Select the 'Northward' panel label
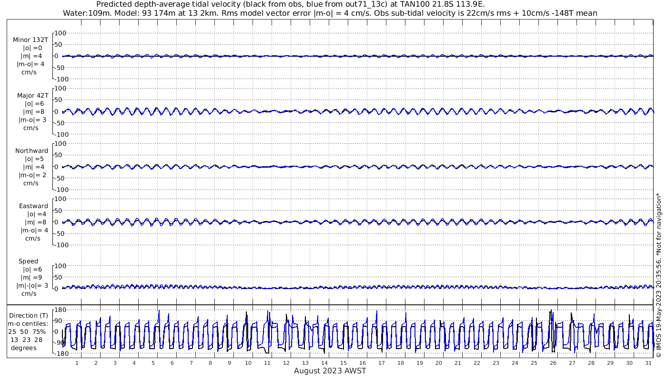Screen dimensions: 667x381 pyautogui.click(x=31, y=150)
